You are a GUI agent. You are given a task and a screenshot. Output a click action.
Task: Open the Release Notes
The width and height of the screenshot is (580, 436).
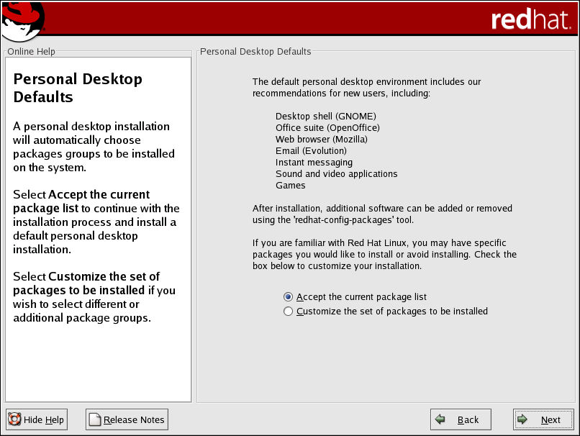(x=127, y=419)
